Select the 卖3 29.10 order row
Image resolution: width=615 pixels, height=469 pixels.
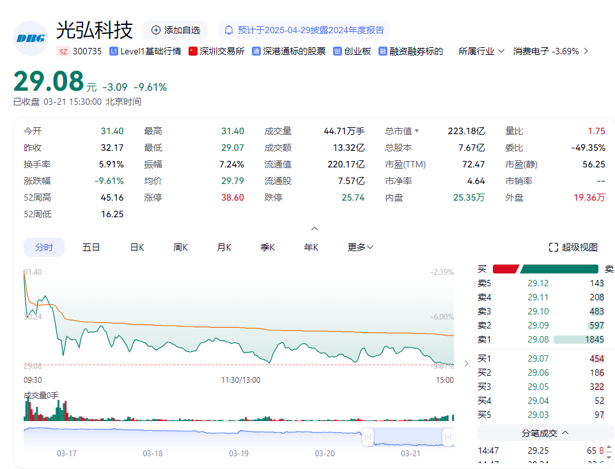click(541, 311)
